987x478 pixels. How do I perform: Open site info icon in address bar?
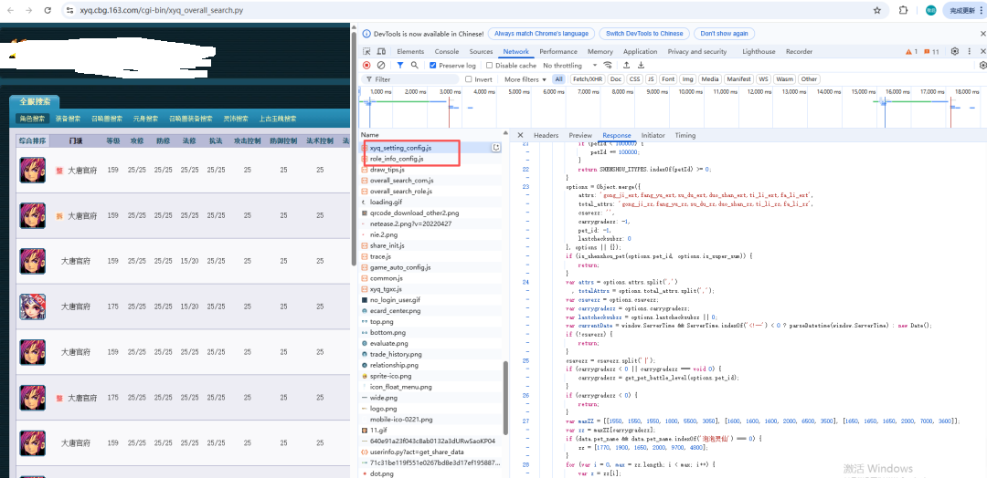pyautogui.click(x=70, y=11)
